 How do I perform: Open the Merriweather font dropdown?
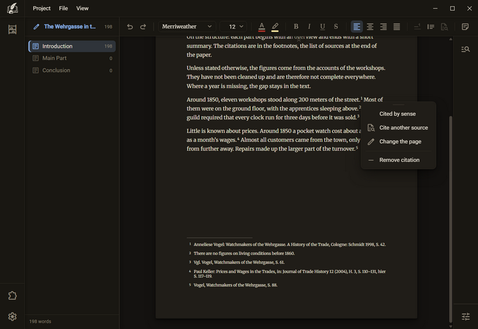point(187,26)
